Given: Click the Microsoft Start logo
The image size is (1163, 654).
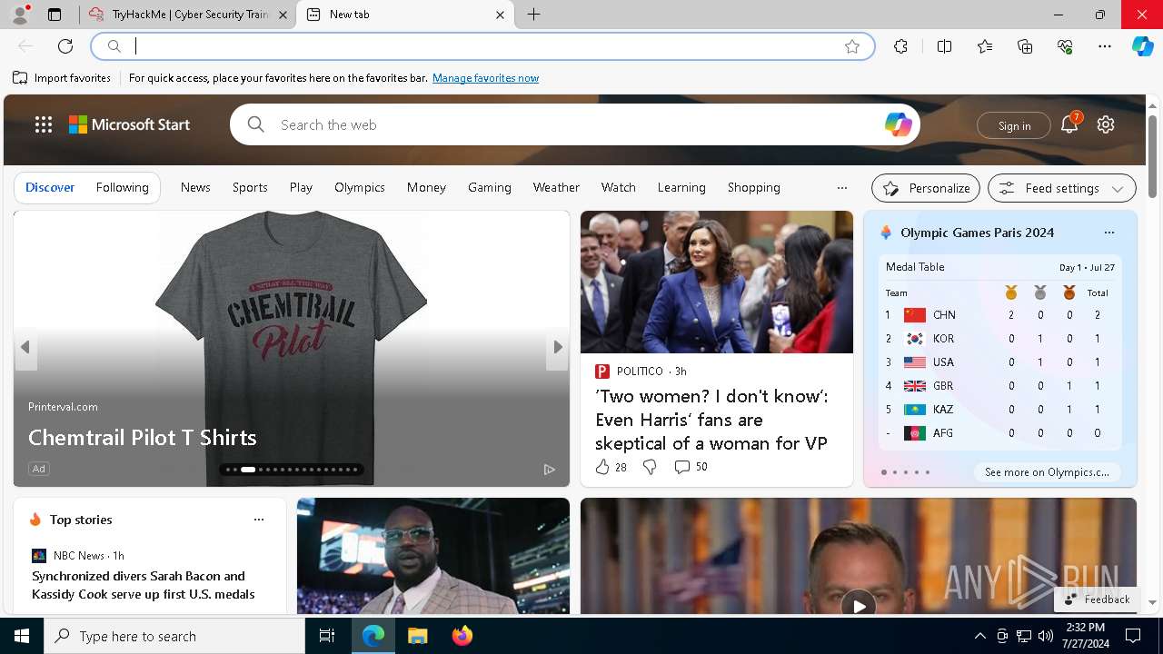Looking at the screenshot, I should coord(130,124).
